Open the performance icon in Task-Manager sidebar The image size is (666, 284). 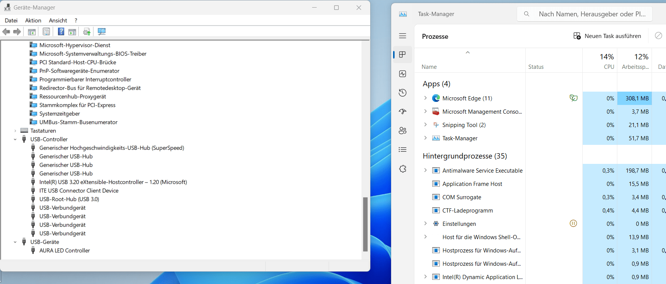pyautogui.click(x=403, y=74)
